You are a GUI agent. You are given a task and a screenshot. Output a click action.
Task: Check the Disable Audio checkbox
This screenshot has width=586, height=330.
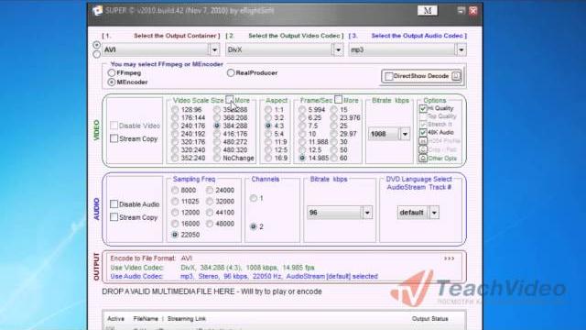pyautogui.click(x=114, y=204)
